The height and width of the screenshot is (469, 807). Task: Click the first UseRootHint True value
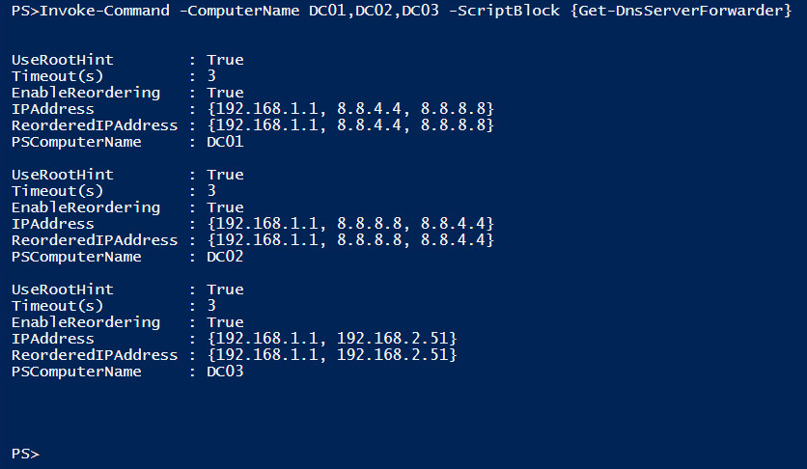coord(225,60)
